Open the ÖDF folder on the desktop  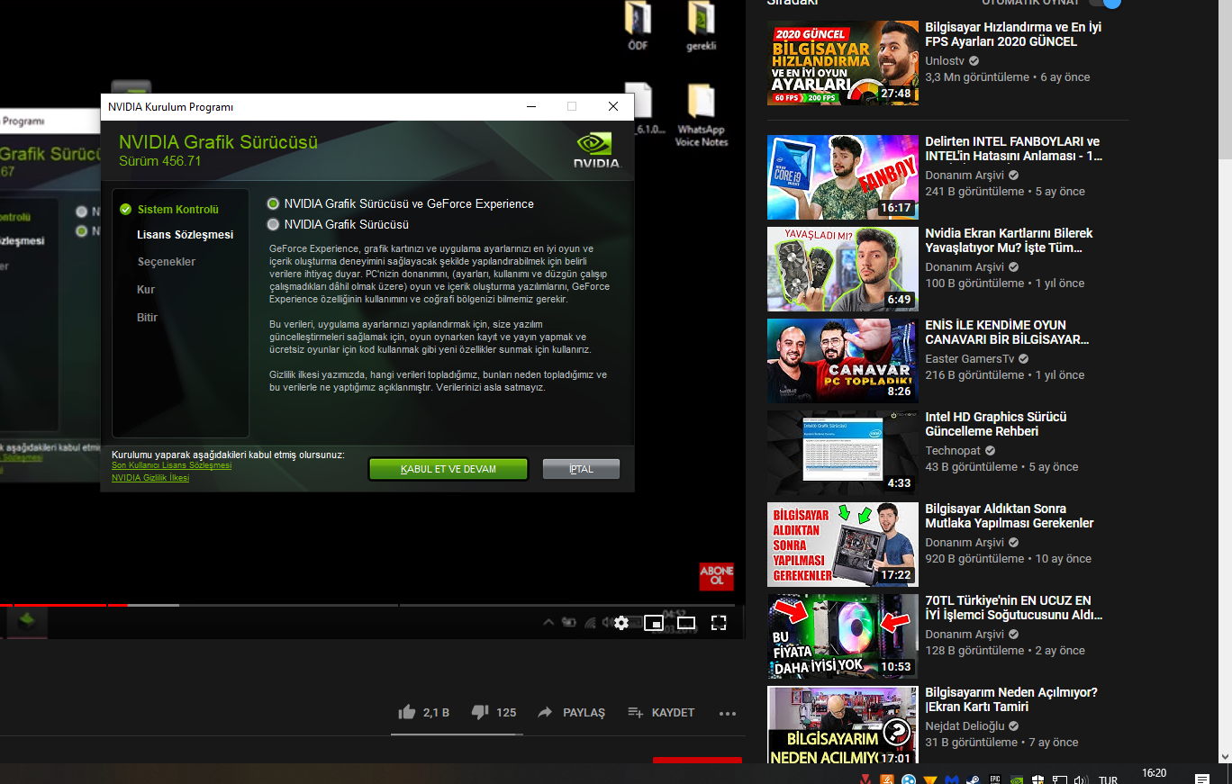click(x=638, y=25)
